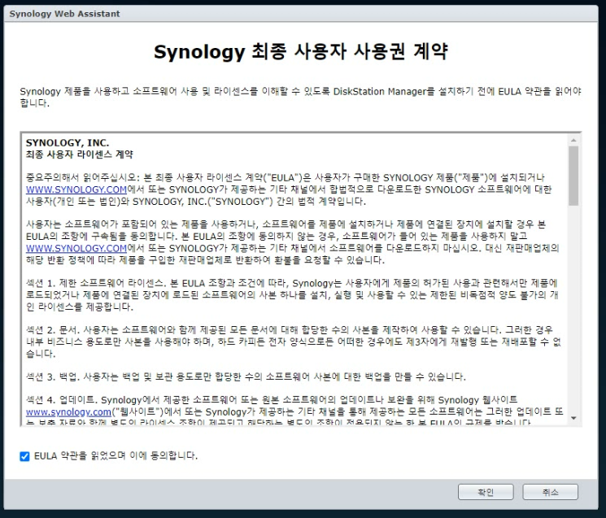Open the lowercase www.synology.com link in 섹션 4
Viewport: 606px width, 518px height.
click(68, 411)
